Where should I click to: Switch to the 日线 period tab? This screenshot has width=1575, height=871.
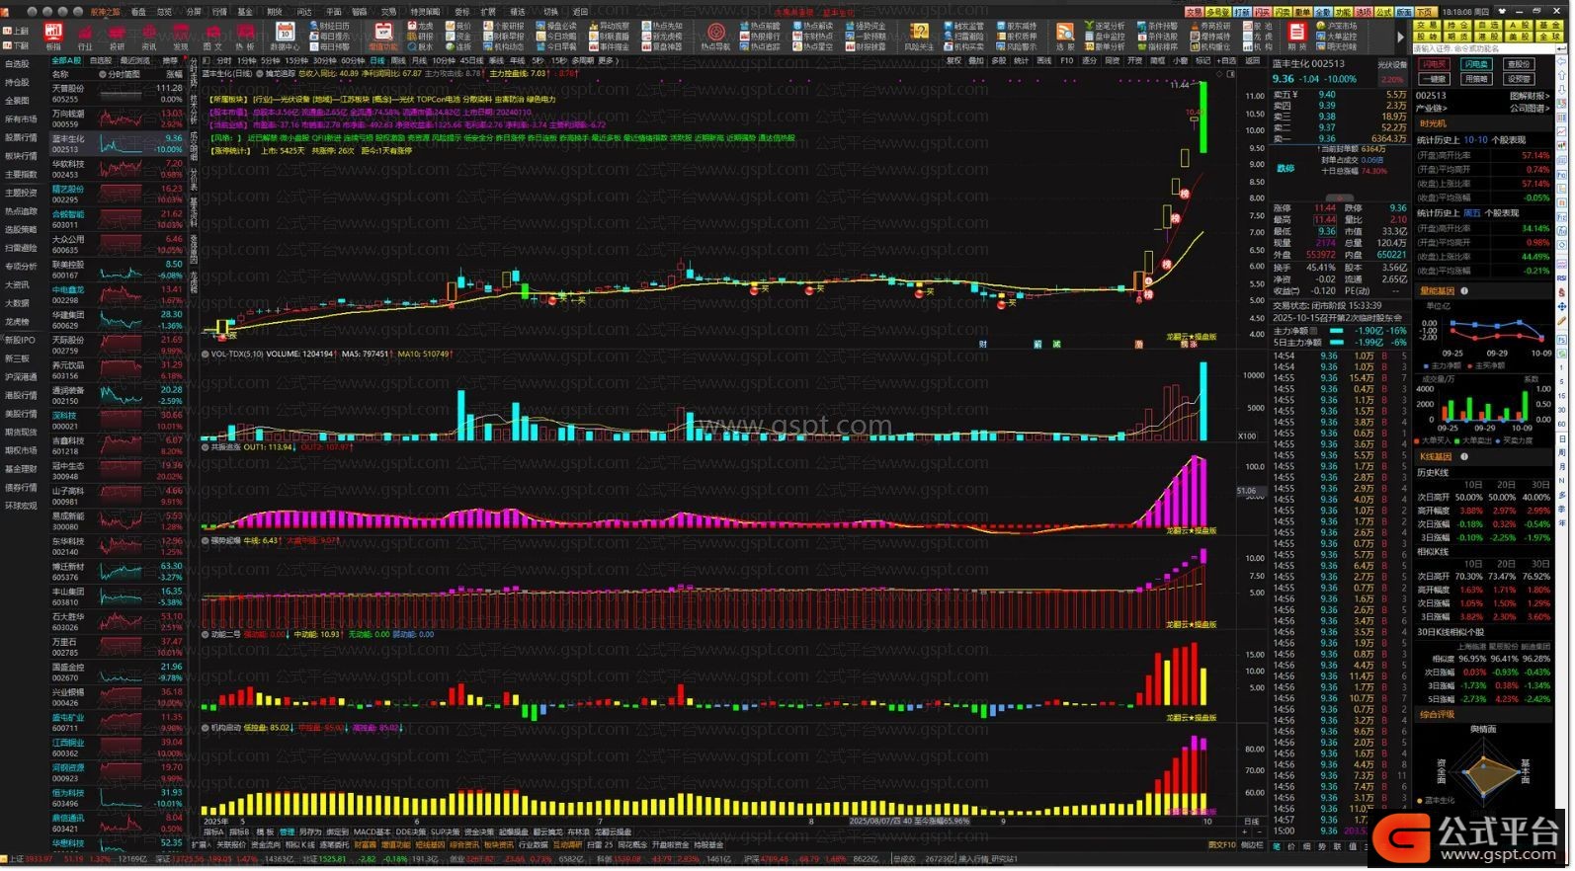point(377,60)
